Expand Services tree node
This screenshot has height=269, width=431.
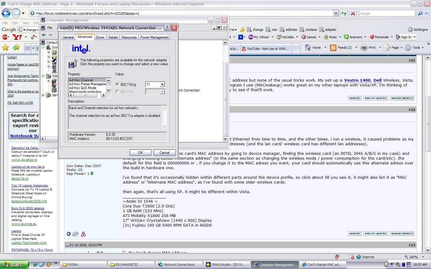[43, 95]
